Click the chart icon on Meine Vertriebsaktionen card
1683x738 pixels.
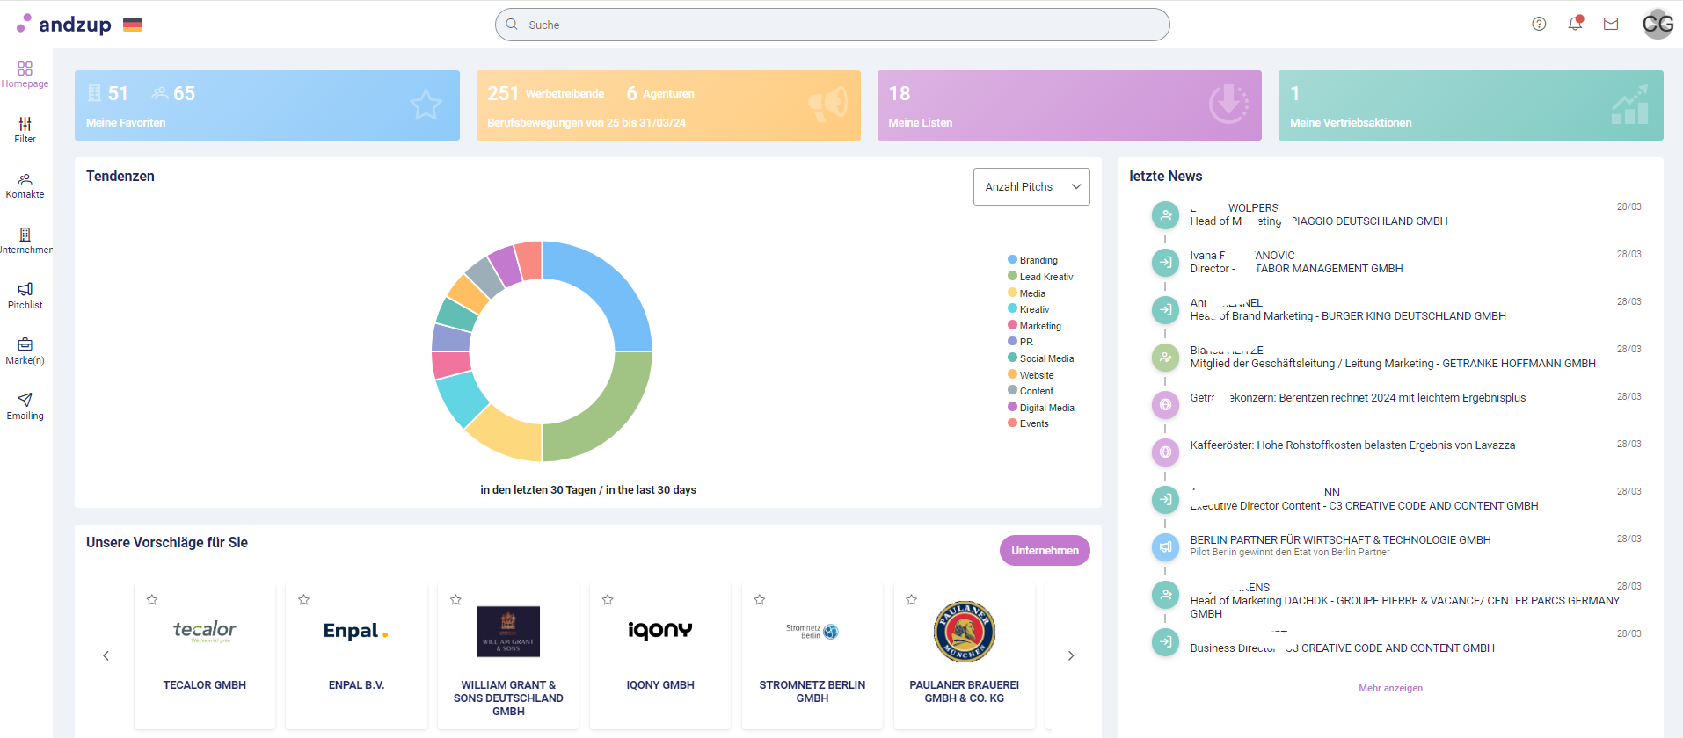point(1629,105)
